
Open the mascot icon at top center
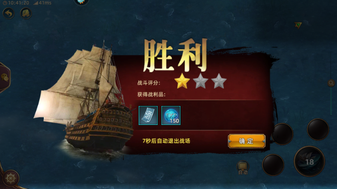(81, 2)
